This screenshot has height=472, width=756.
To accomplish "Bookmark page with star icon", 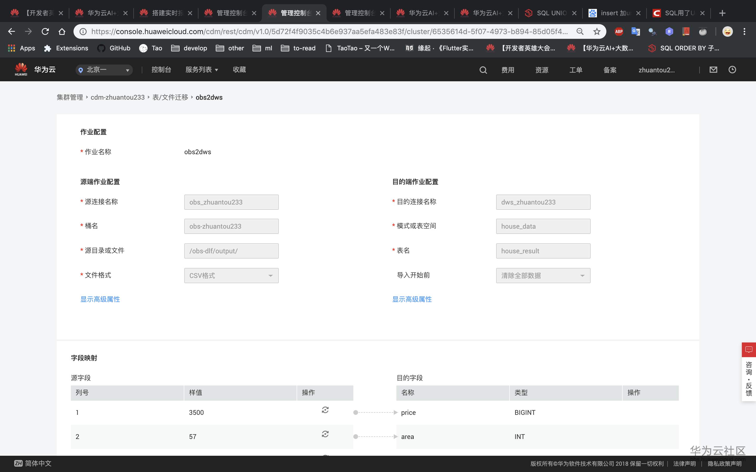I will coord(597,31).
